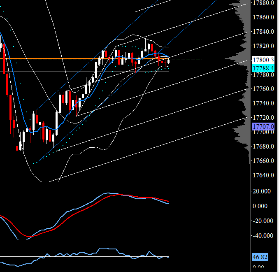The image size is (279, 272).
Task: Click the 46.82 indicator value label
Action: click(260, 257)
